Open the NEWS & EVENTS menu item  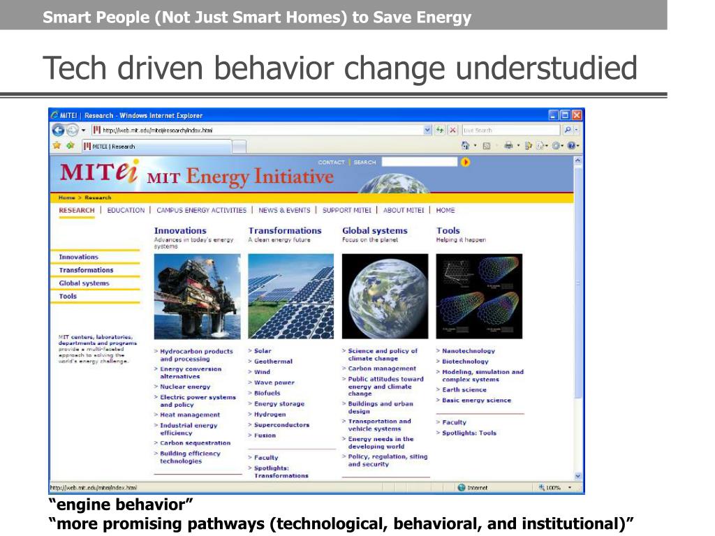tap(285, 210)
